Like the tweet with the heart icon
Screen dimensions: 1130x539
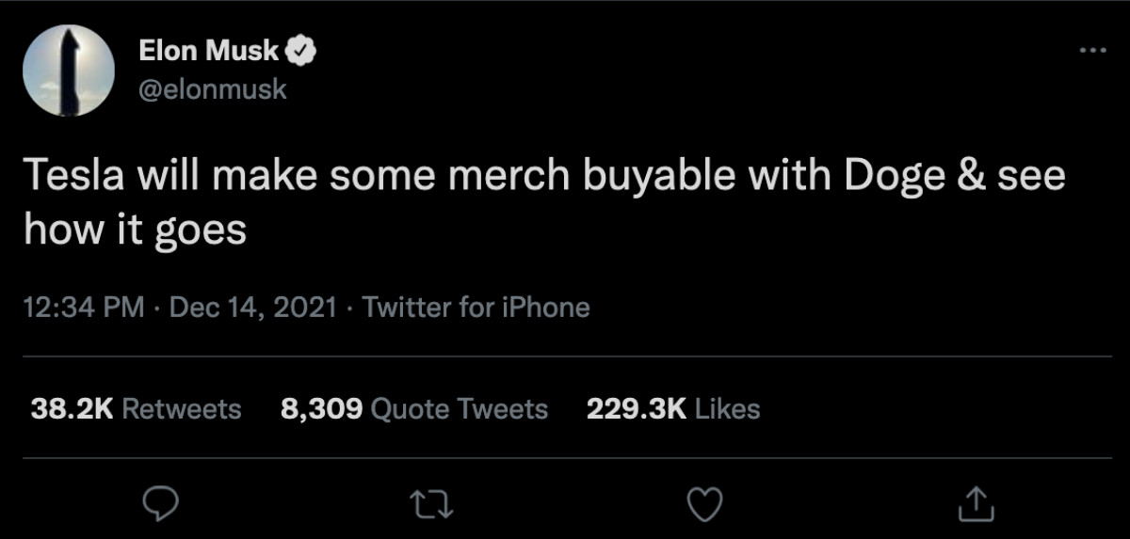point(704,504)
